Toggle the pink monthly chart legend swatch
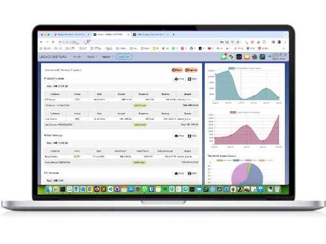326x244 pixels. [233, 113]
